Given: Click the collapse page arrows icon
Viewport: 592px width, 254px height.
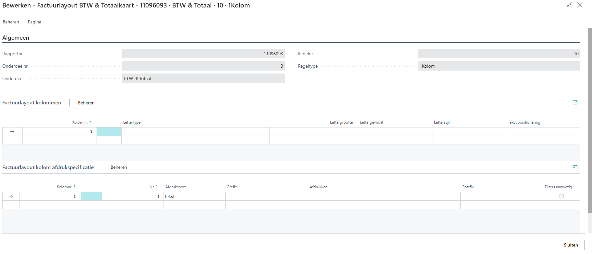Looking at the screenshot, I should click(569, 5).
